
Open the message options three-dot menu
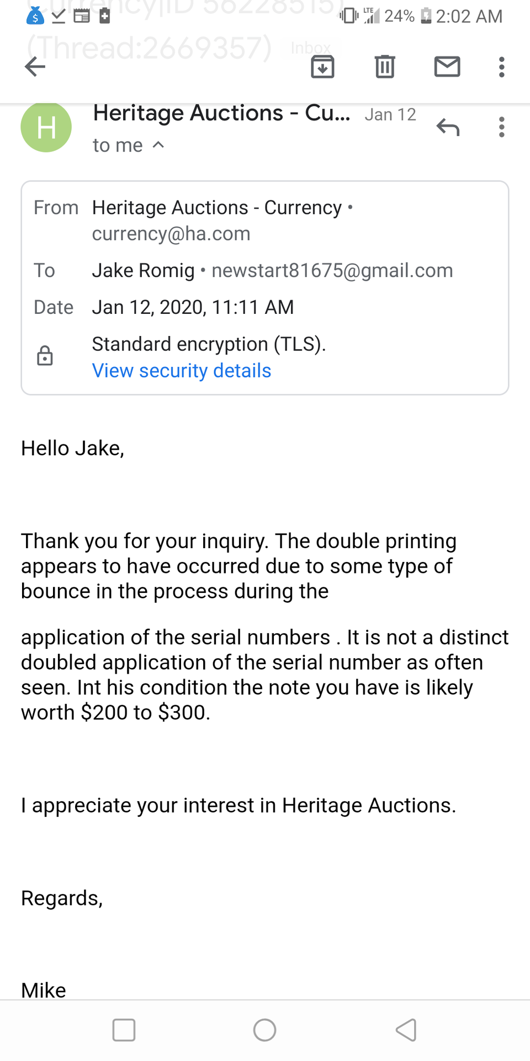[501, 127]
